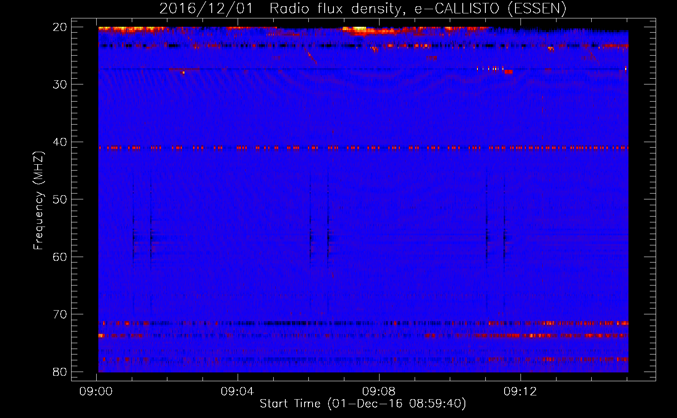Click the '70' frequency tick label
The height and width of the screenshot is (418, 677).
(60, 314)
